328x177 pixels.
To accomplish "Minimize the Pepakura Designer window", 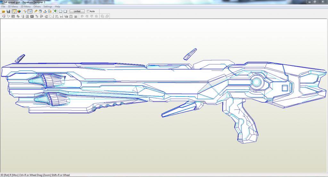I will pyautogui.click(x=310, y=2).
